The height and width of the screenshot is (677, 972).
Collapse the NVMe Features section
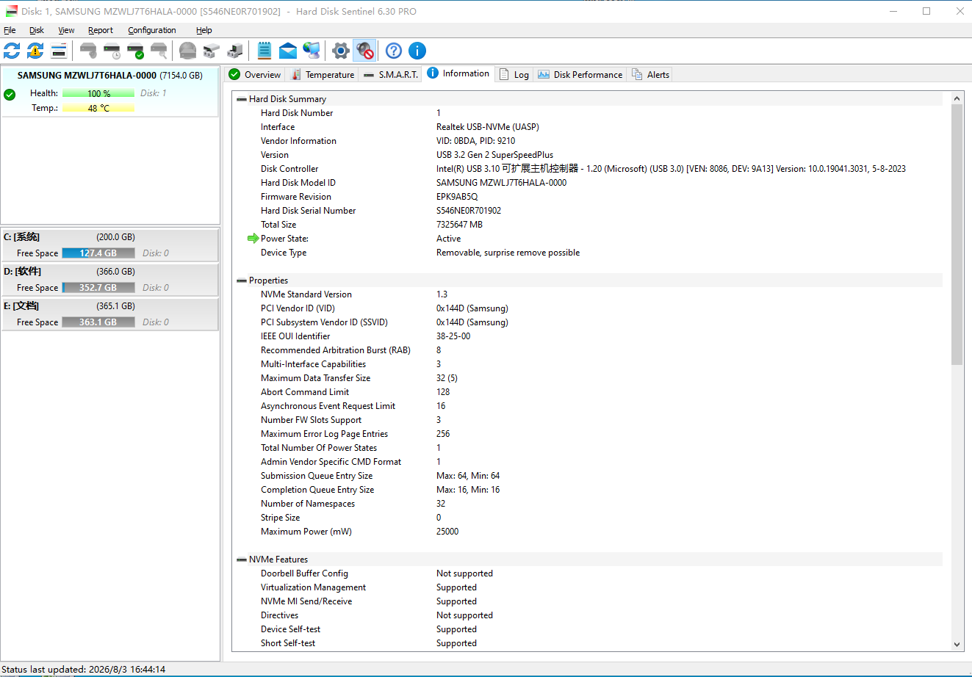(241, 560)
